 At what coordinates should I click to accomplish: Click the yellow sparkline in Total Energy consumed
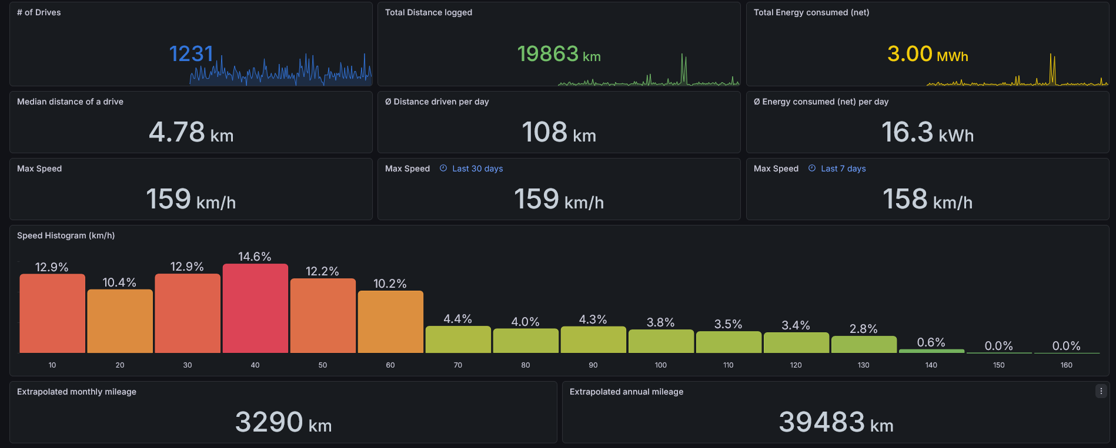[x=1017, y=70]
